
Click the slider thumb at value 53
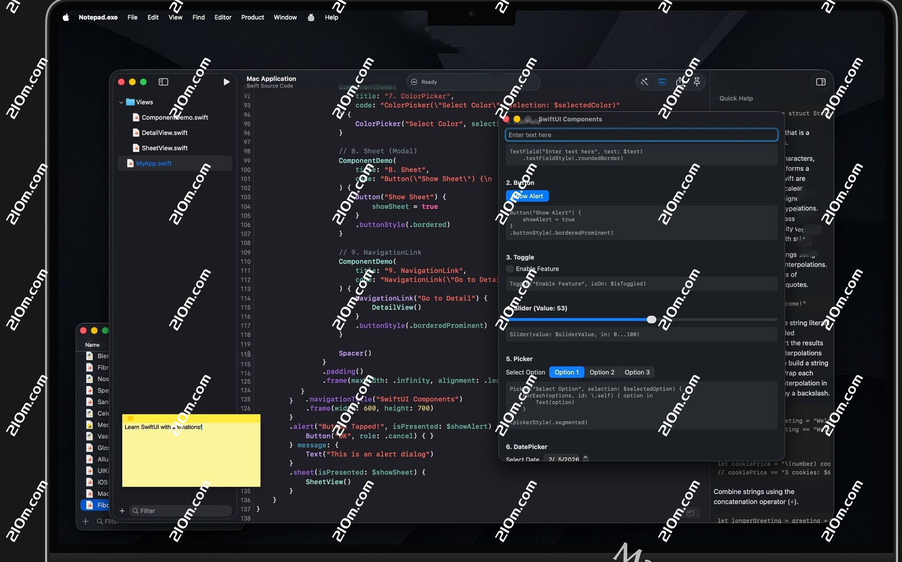tap(651, 320)
